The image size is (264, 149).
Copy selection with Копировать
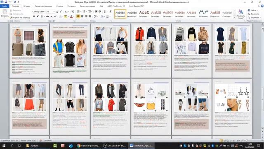(x=16, y=14)
